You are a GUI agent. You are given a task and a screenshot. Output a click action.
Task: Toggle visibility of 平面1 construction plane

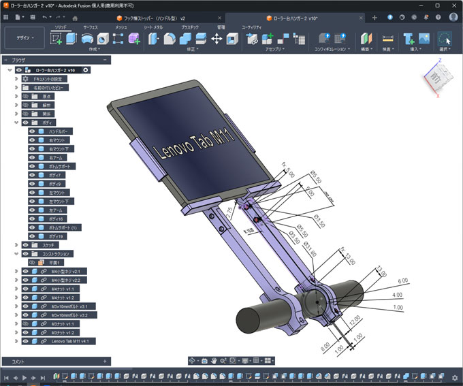tap(32, 262)
